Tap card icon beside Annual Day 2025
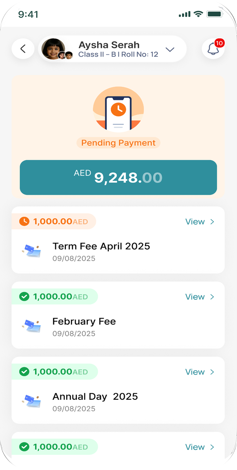Image resolution: width=237 pixels, height=470 pixels. click(x=31, y=401)
